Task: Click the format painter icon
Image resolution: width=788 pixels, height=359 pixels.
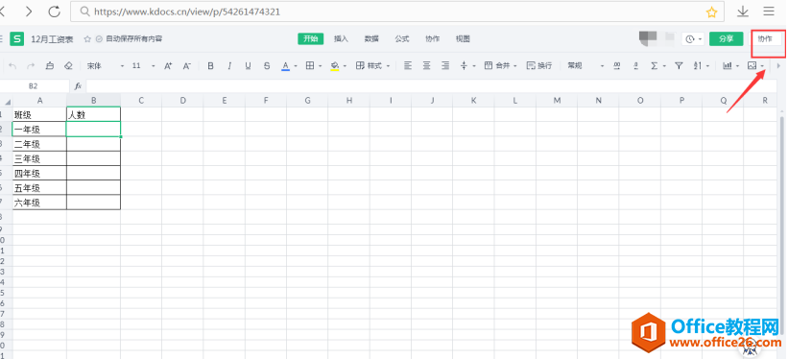Action: (x=50, y=66)
